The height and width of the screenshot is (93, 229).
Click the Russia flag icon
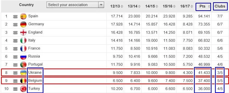tap(23, 56)
